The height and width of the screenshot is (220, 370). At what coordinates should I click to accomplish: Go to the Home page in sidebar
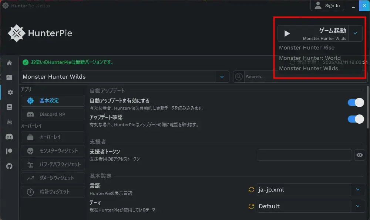click(9, 63)
